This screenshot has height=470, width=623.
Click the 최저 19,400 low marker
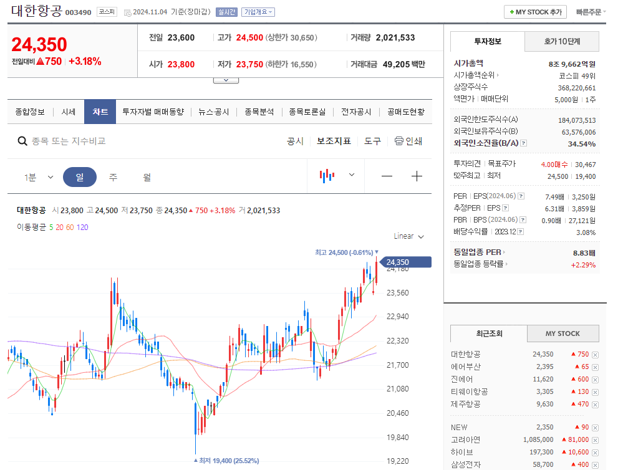226,461
